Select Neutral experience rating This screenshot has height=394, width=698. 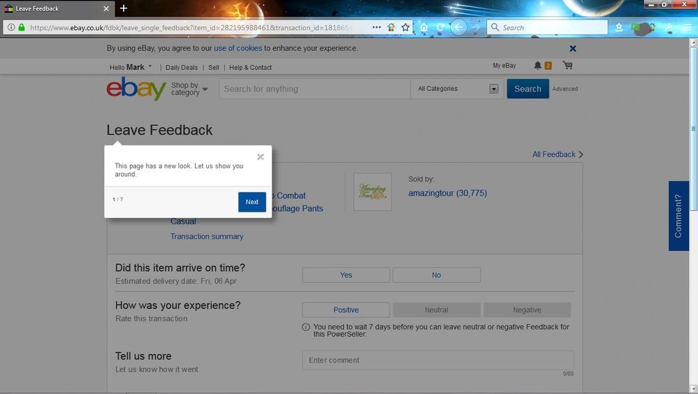(x=436, y=310)
